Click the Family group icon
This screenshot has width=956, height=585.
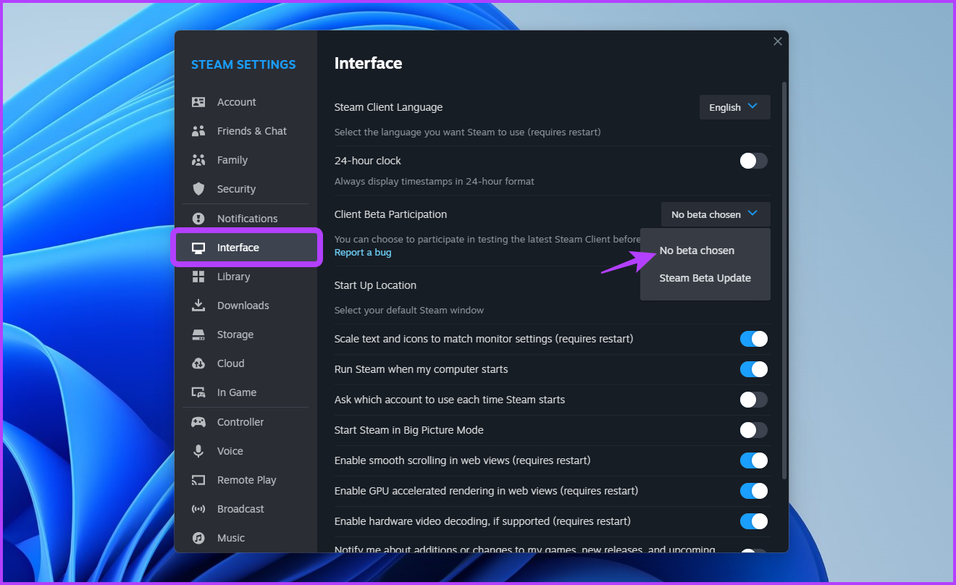pos(198,160)
